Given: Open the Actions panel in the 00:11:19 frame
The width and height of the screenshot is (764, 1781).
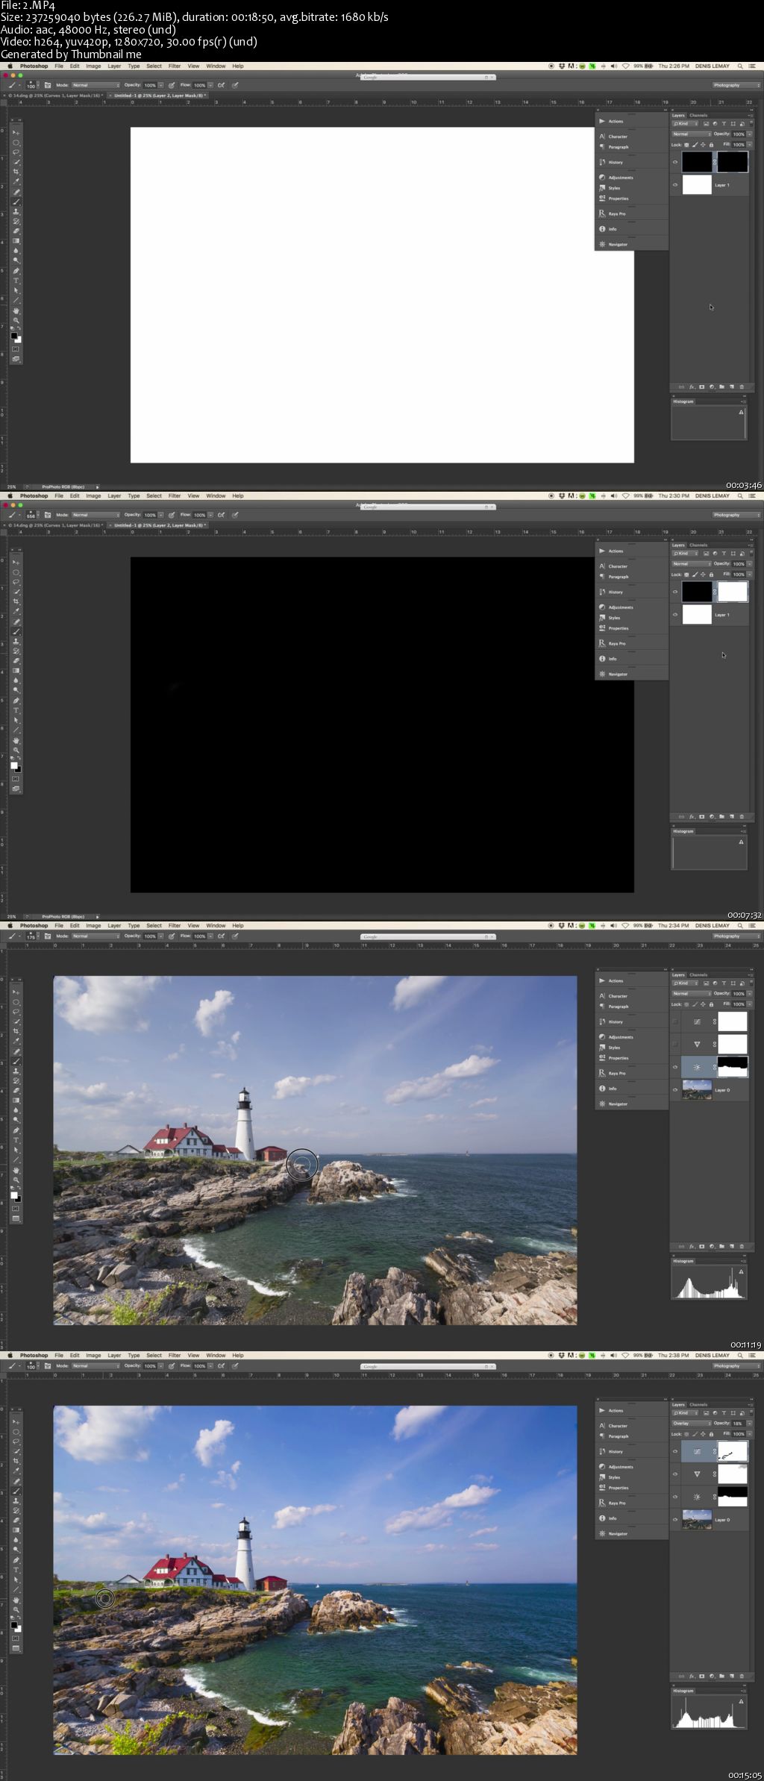Looking at the screenshot, I should pos(615,980).
